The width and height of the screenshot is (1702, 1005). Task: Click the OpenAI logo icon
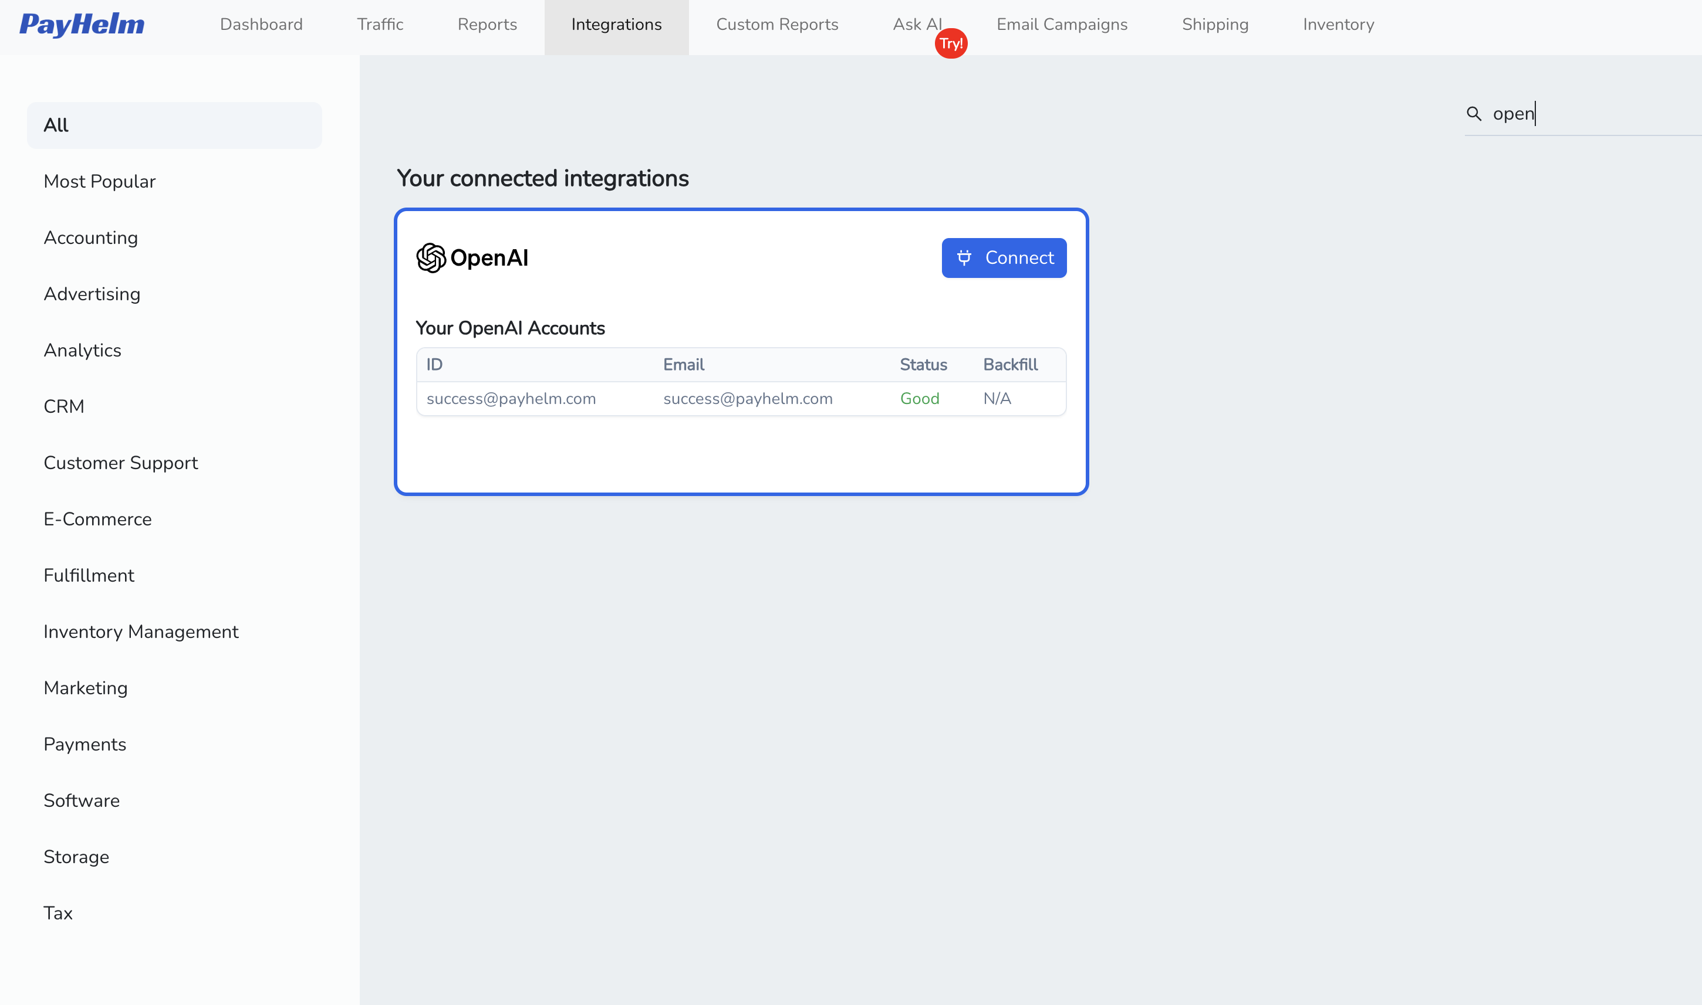click(432, 257)
